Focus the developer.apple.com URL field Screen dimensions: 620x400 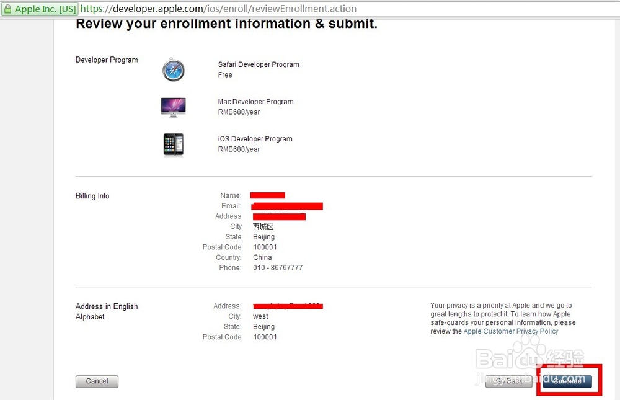click(x=218, y=9)
